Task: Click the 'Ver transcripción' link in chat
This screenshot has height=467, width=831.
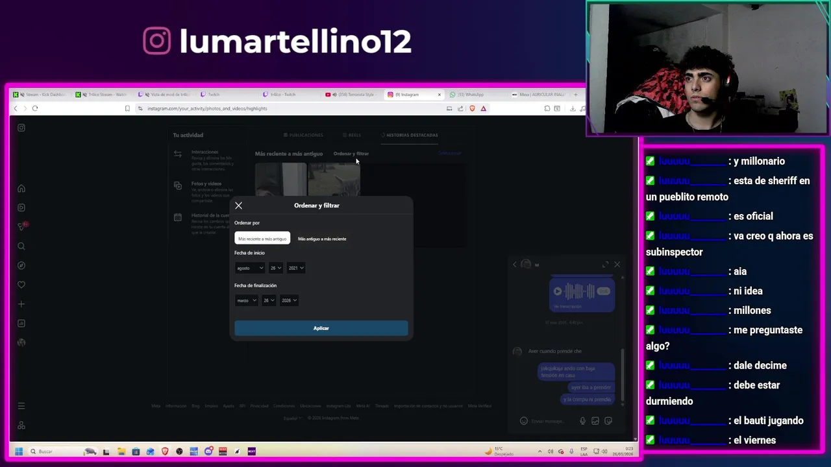Action: pyautogui.click(x=568, y=306)
